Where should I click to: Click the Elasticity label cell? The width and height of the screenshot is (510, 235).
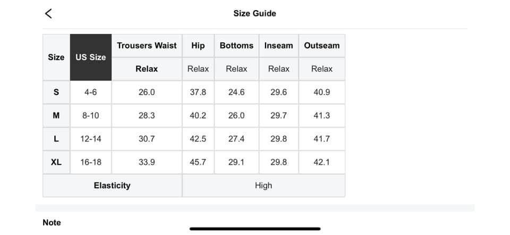click(x=112, y=186)
